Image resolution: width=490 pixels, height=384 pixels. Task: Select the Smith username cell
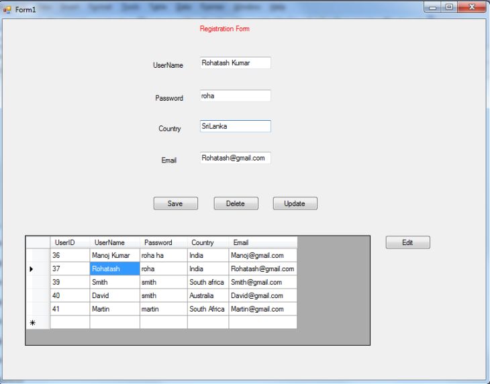(x=115, y=282)
